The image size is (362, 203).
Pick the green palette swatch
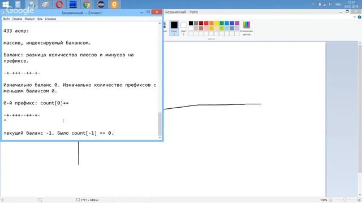pos(222,23)
